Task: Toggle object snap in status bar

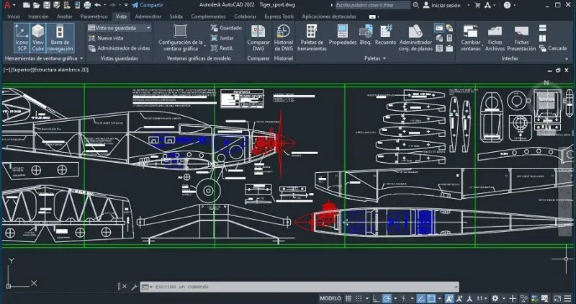Action: 431,298
